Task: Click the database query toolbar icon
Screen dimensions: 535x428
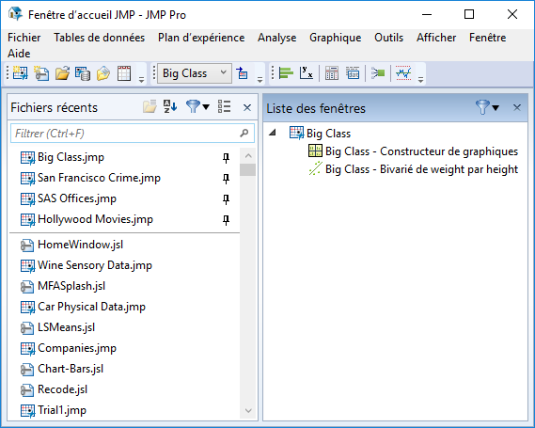Action: (83, 73)
